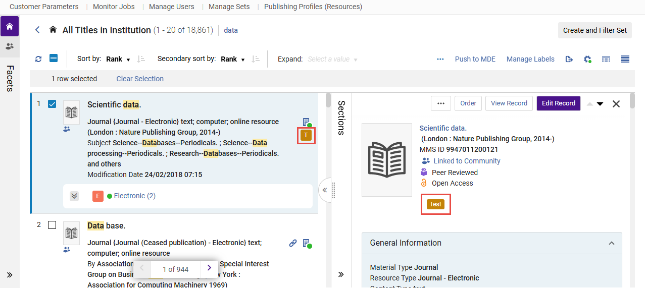The image size is (645, 288).
Task: Collapse the General Information section
Action: pyautogui.click(x=612, y=243)
